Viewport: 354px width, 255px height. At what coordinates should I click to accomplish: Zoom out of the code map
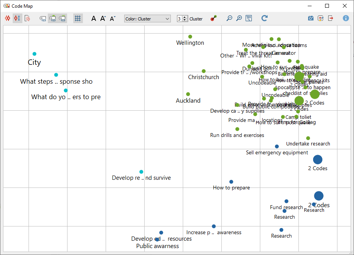229,18
